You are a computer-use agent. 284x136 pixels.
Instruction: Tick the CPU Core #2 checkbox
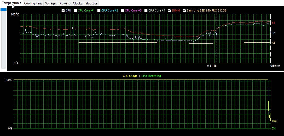[99, 10]
